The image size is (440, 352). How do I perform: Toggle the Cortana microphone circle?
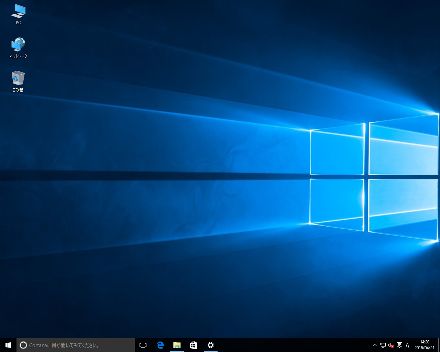point(23,345)
